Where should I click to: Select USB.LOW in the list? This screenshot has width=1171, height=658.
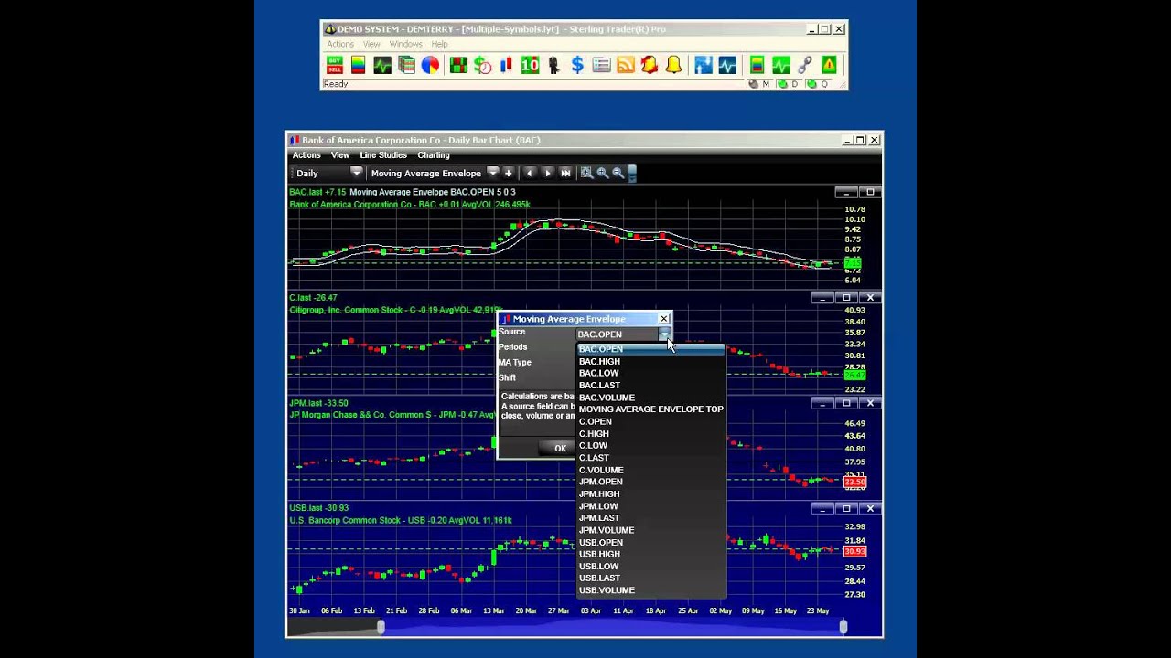click(x=650, y=566)
